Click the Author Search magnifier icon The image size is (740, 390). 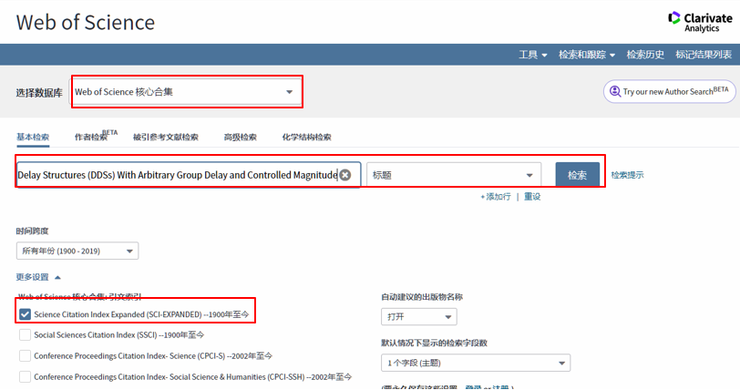tap(614, 91)
